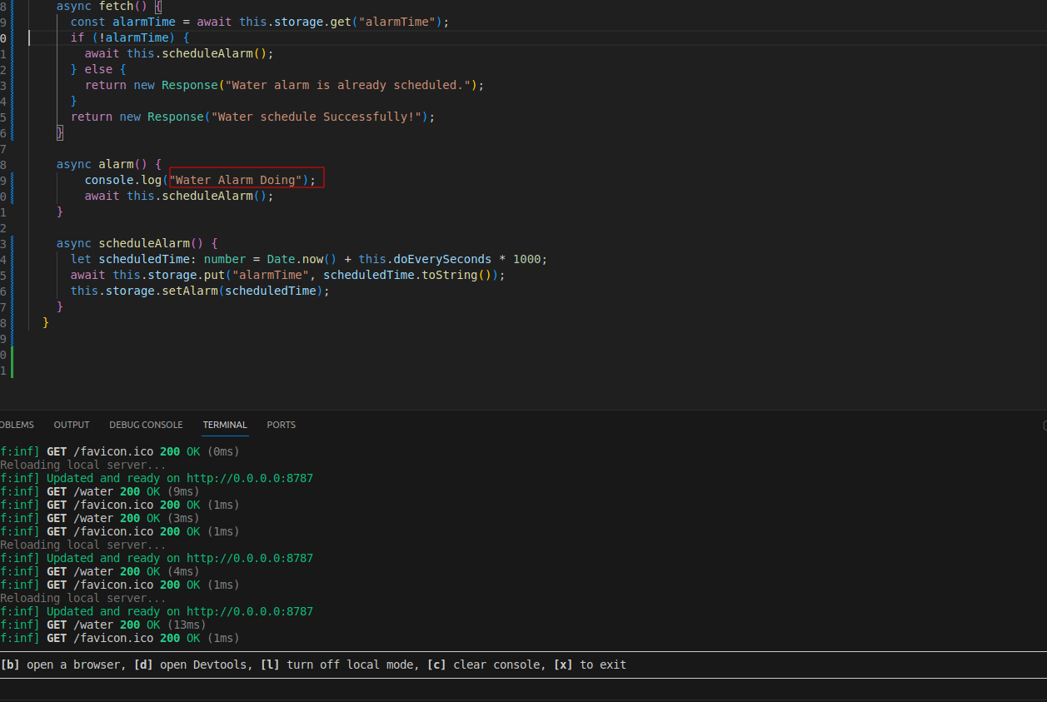Click scheduleAlarm in the "async scheduleAlarm()" definition
Viewport: 1047px width, 702px height.
click(x=145, y=243)
